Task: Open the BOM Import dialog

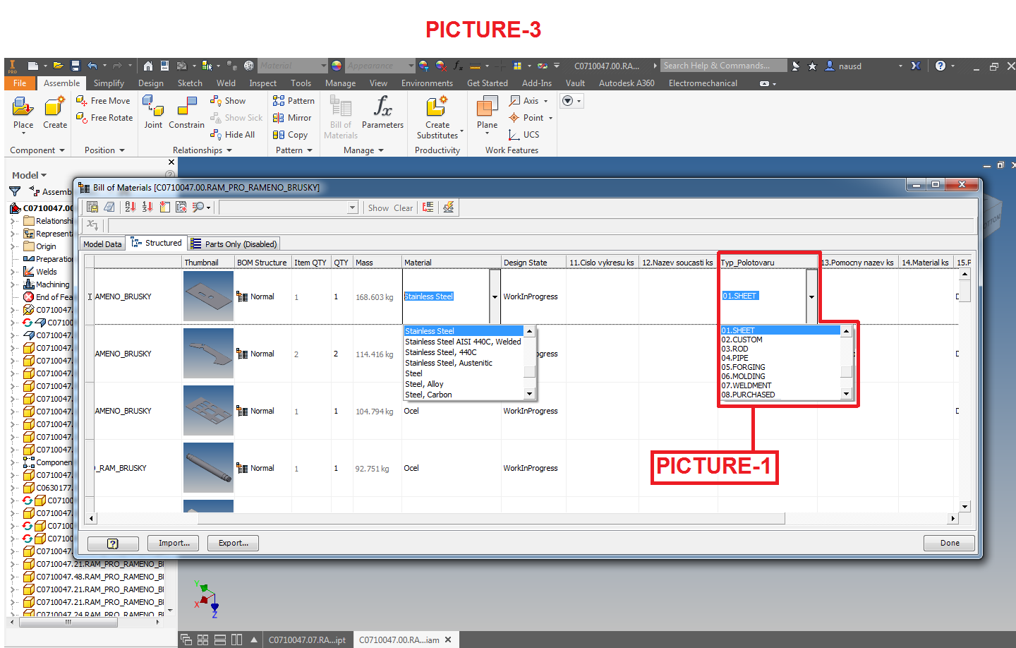Action: pyautogui.click(x=173, y=543)
